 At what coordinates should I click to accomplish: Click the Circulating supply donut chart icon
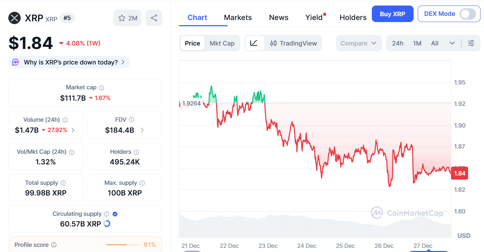click(x=107, y=224)
